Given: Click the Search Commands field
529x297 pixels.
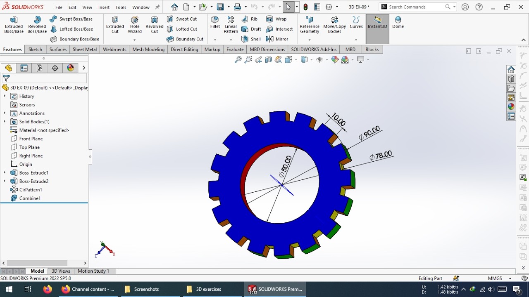Looking at the screenshot, I should pyautogui.click(x=417, y=7).
